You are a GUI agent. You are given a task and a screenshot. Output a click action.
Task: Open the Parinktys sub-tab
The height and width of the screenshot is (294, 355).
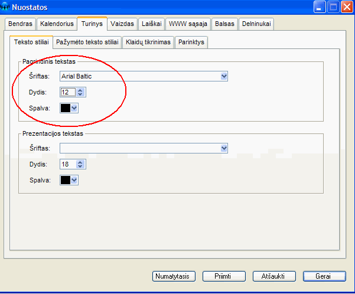191,43
